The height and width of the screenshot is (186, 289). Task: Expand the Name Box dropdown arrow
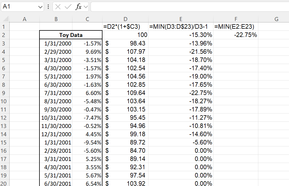(x=40, y=7)
